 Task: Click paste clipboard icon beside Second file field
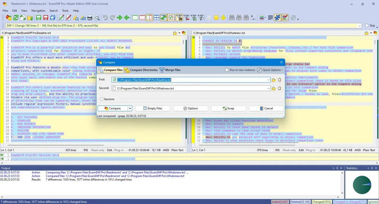point(280,88)
